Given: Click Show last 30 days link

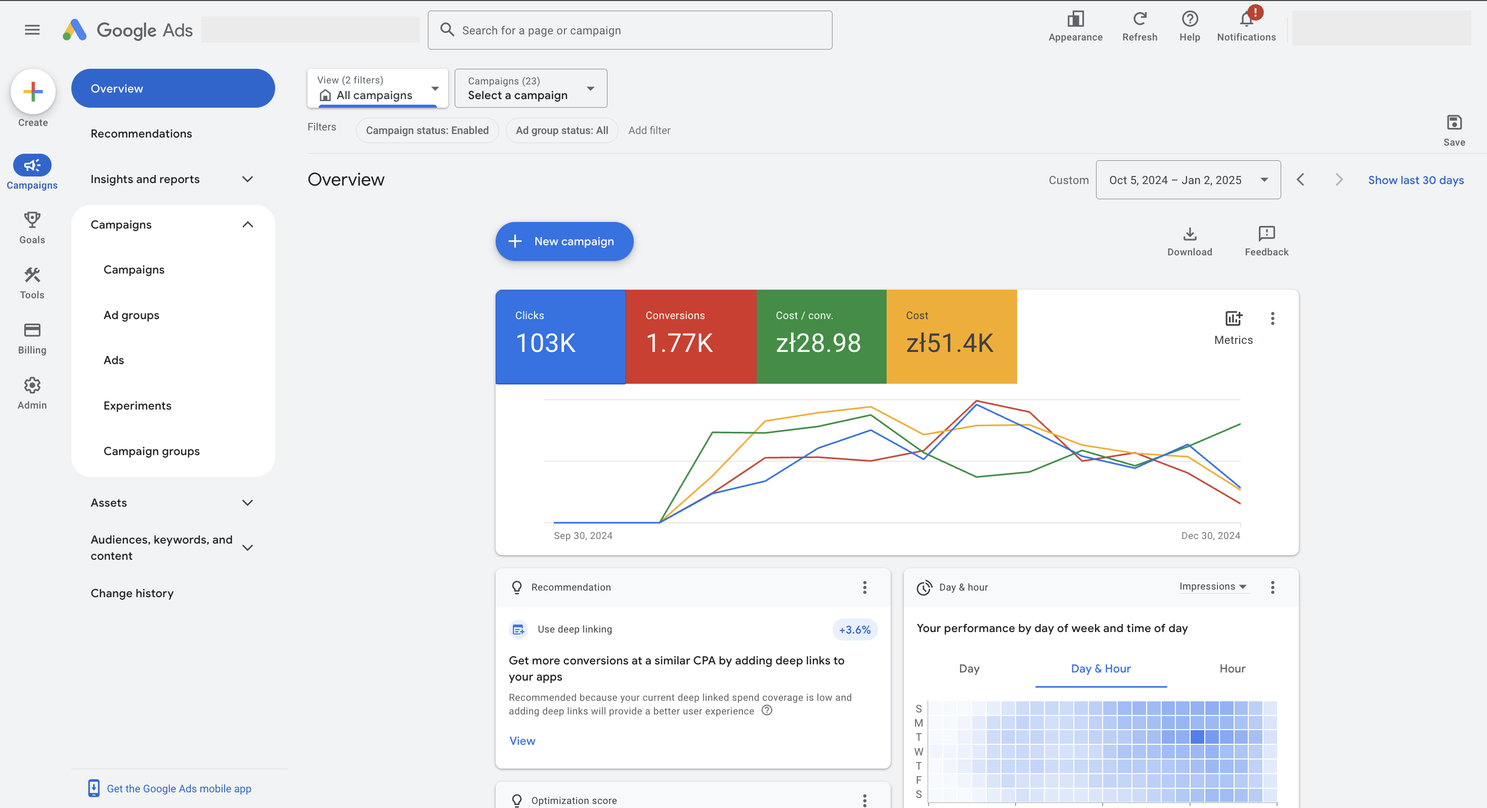Looking at the screenshot, I should pyautogui.click(x=1415, y=180).
